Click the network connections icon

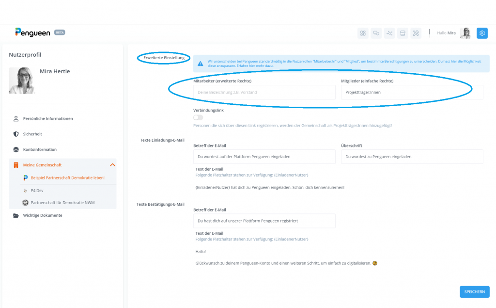tap(389, 33)
